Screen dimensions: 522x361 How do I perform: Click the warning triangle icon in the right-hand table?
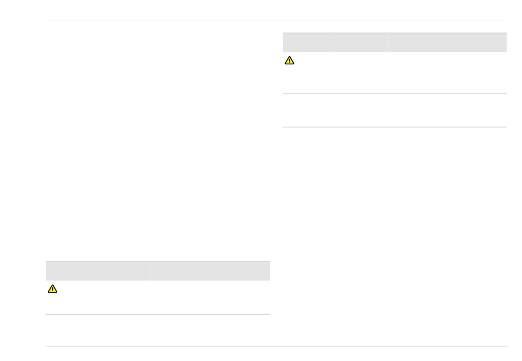[289, 60]
